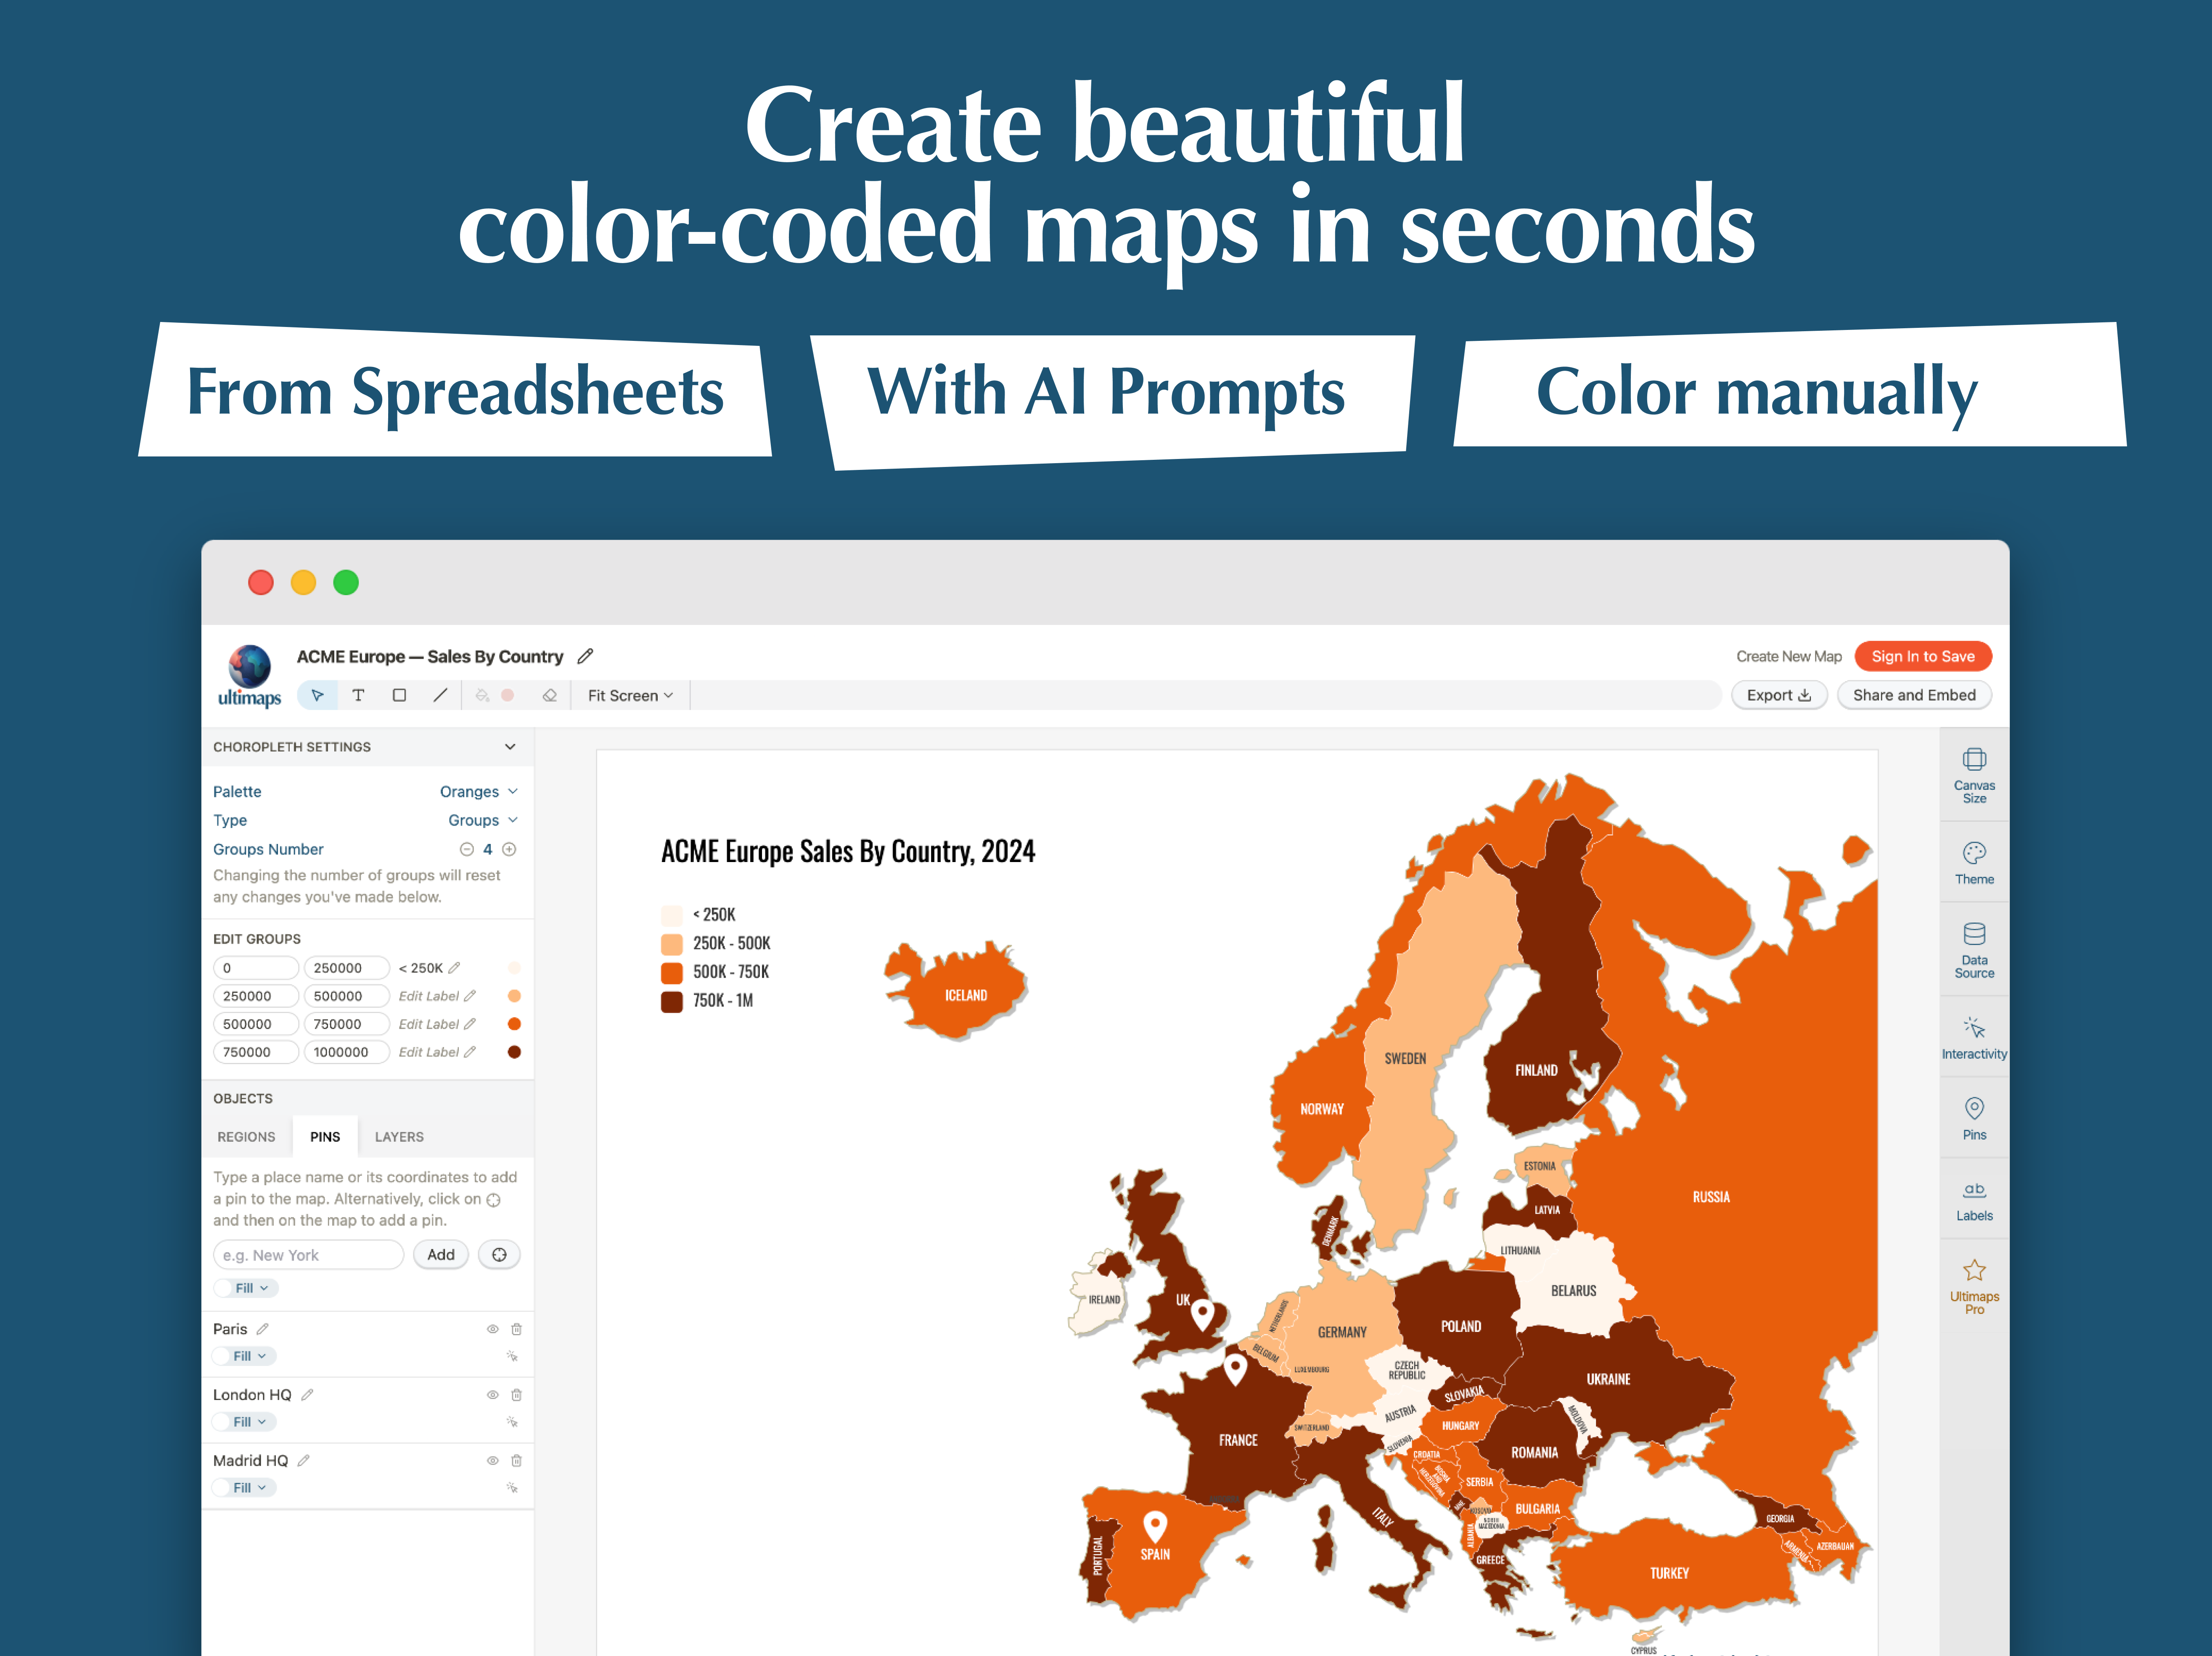Select the Line drawing tool
The width and height of the screenshot is (2212, 1656).
(x=440, y=695)
